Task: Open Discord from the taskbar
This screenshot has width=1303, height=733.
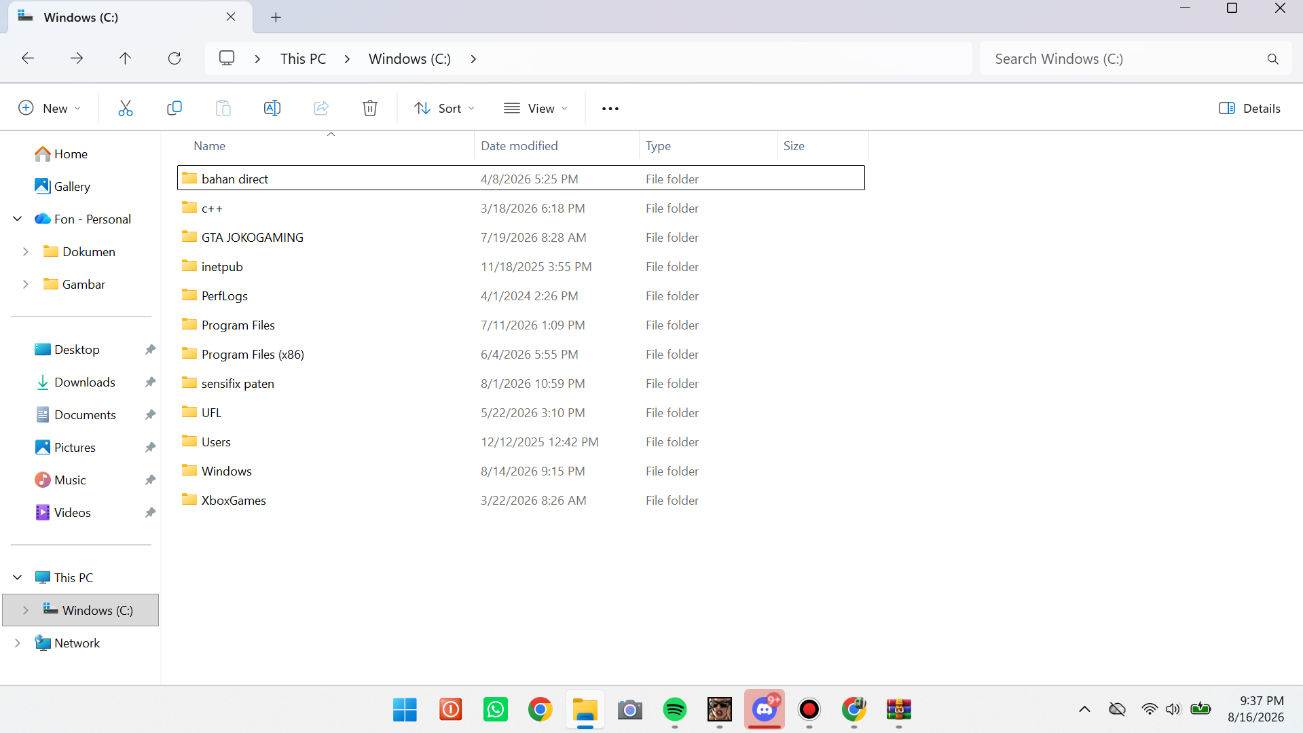Action: pos(765,710)
